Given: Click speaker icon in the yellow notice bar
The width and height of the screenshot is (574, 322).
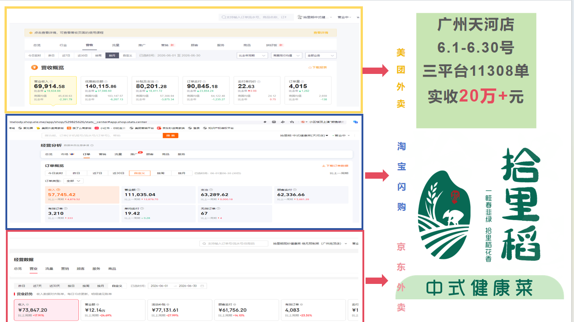Looking at the screenshot, I should click(x=31, y=33).
